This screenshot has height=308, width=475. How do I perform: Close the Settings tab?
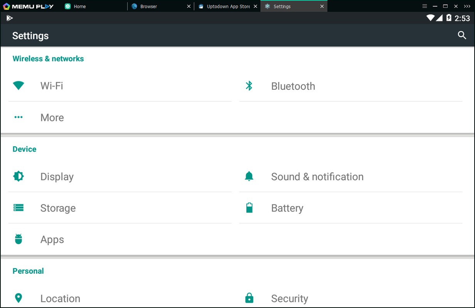(x=322, y=7)
